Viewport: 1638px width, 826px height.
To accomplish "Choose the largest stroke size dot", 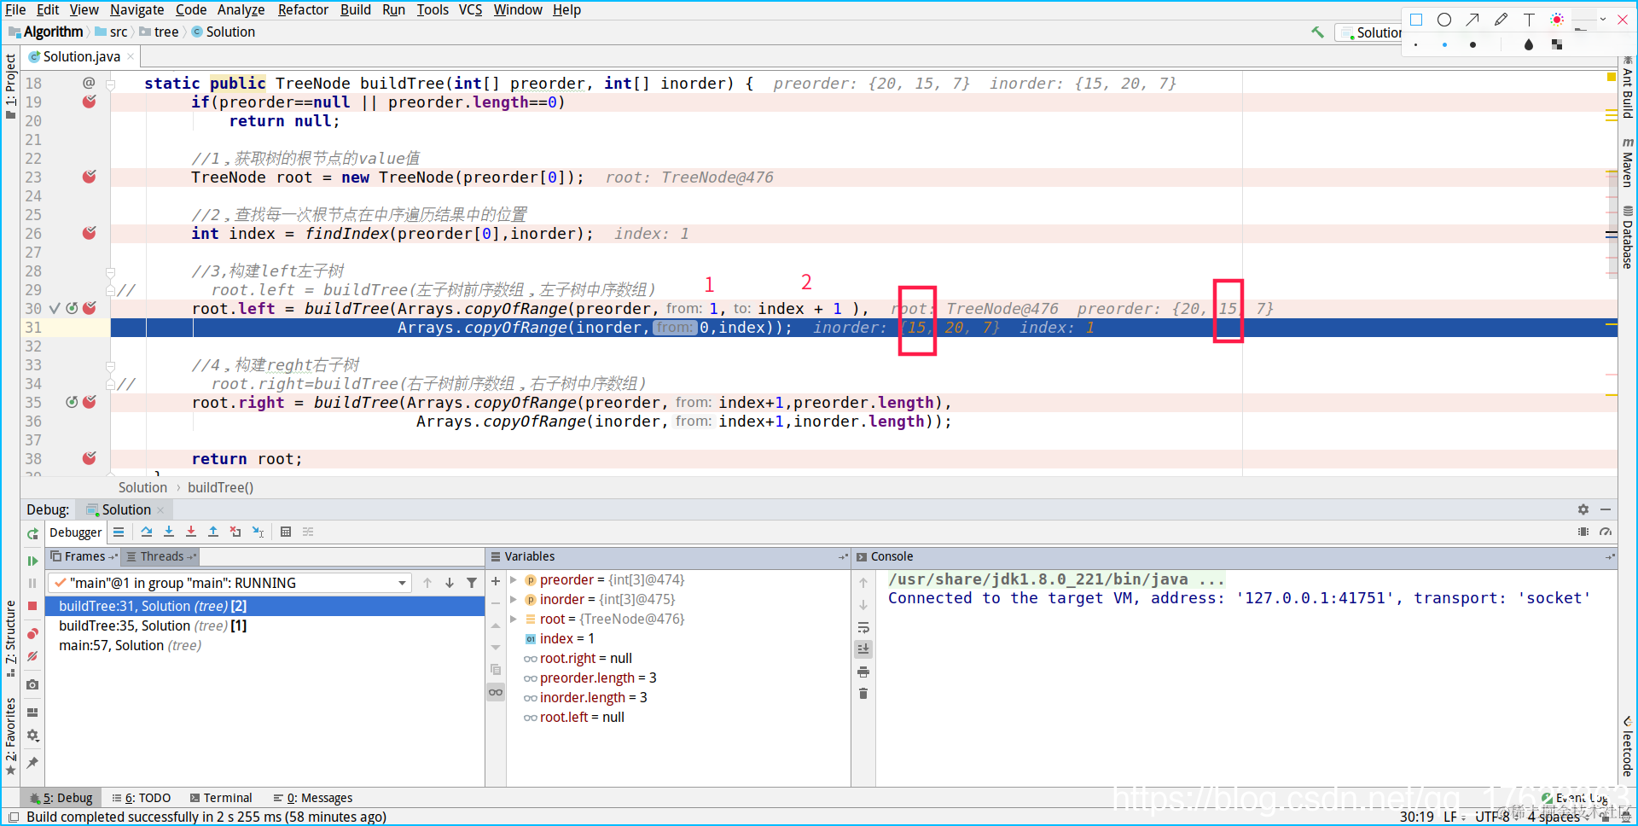I will tap(1472, 44).
